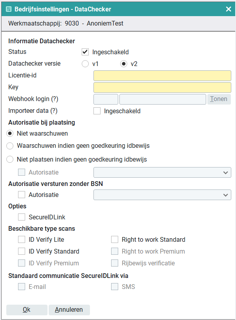Choose the Niet waarschuwen option
236x320 pixels.
(x=10, y=134)
